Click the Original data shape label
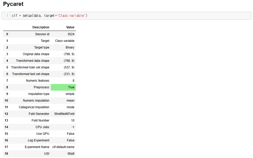Screen dimensions: 253x158 click(36, 54)
